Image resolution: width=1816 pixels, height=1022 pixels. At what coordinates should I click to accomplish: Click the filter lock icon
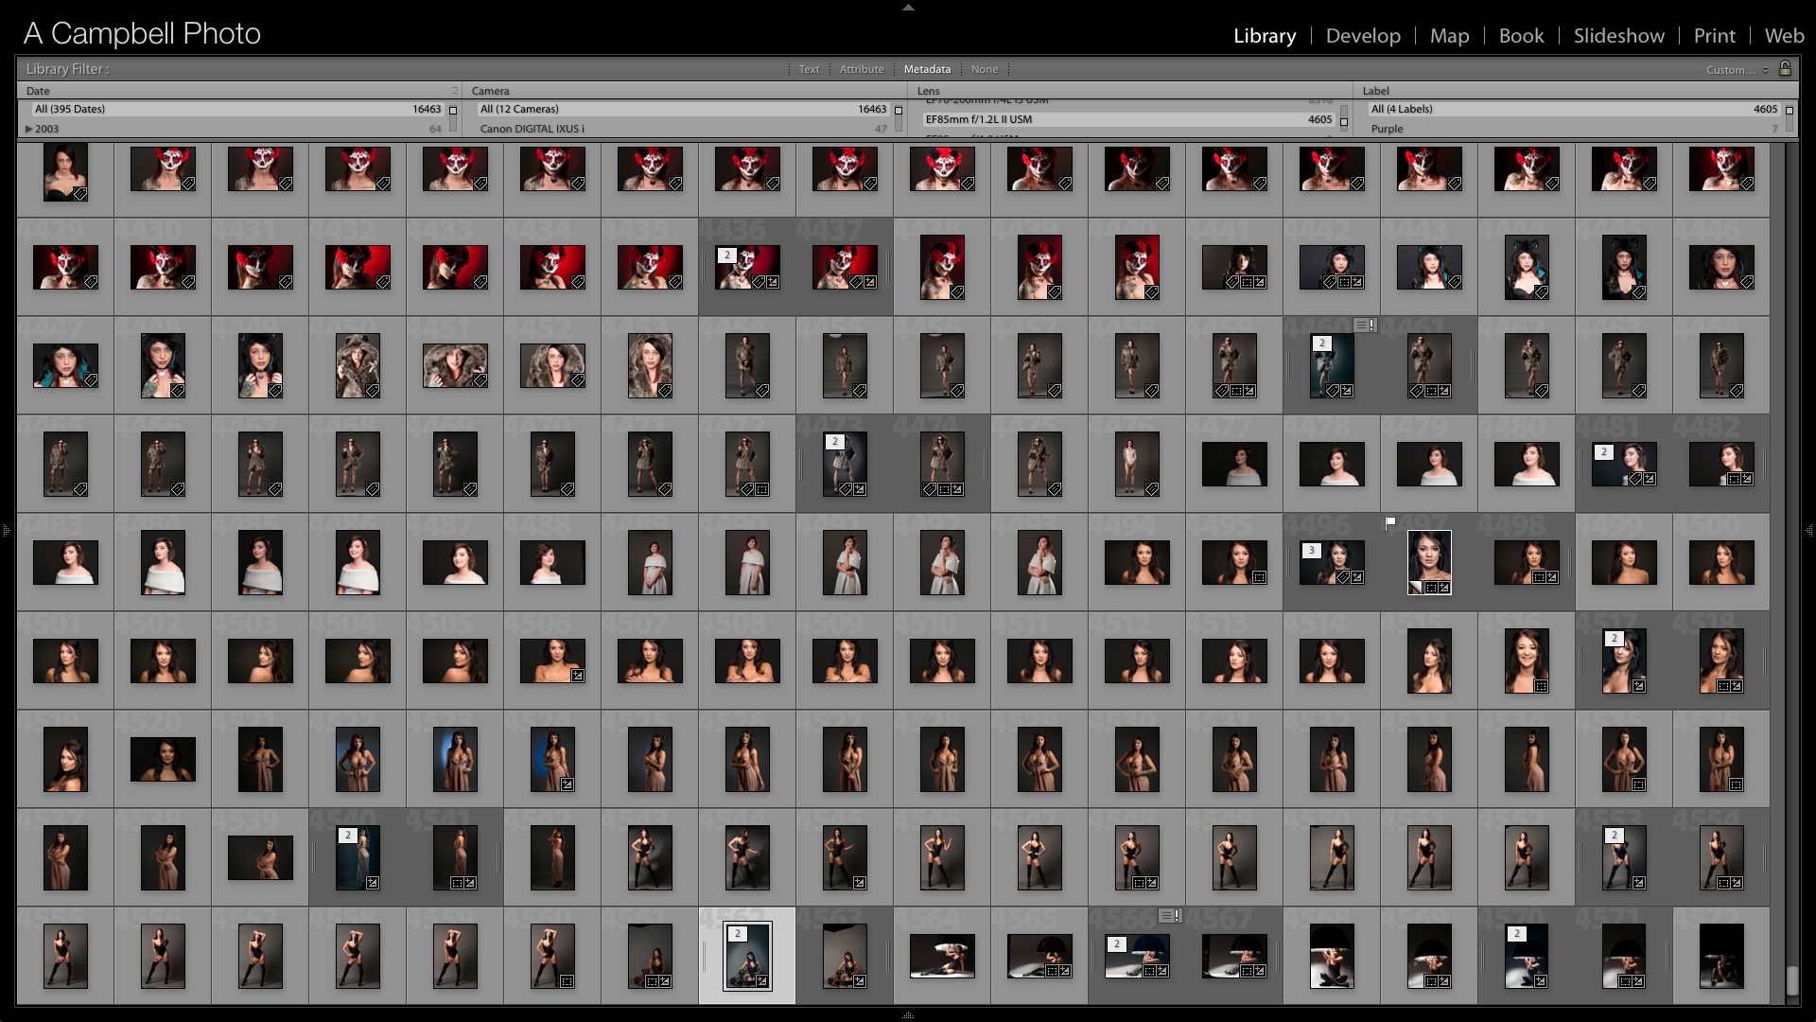click(x=1785, y=68)
